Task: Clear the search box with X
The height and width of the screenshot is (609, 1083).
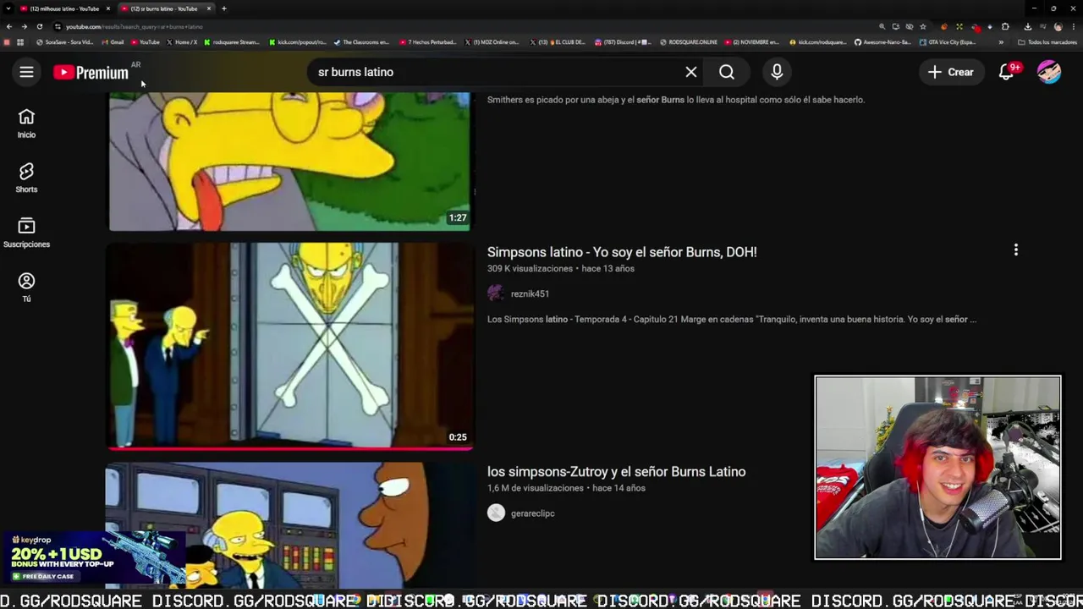Action: coord(691,72)
